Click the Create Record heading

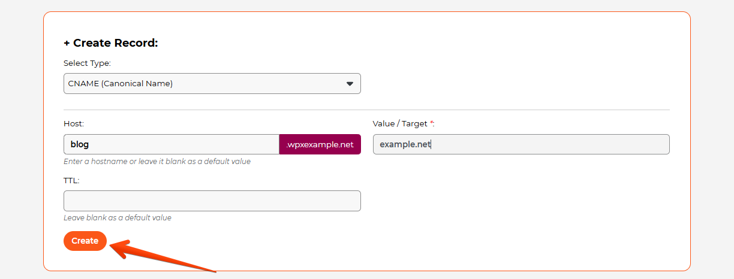click(x=115, y=43)
